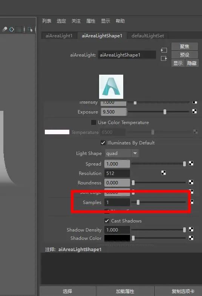Click the Shadow Color map checker icon

pyautogui.click(x=191, y=238)
